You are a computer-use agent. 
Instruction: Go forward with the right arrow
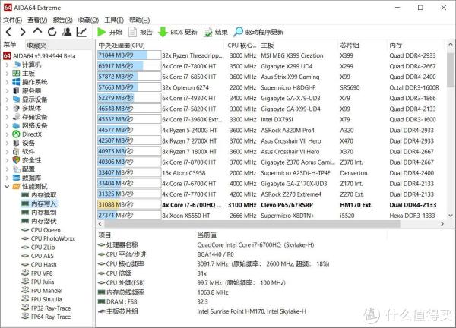pos(23,32)
